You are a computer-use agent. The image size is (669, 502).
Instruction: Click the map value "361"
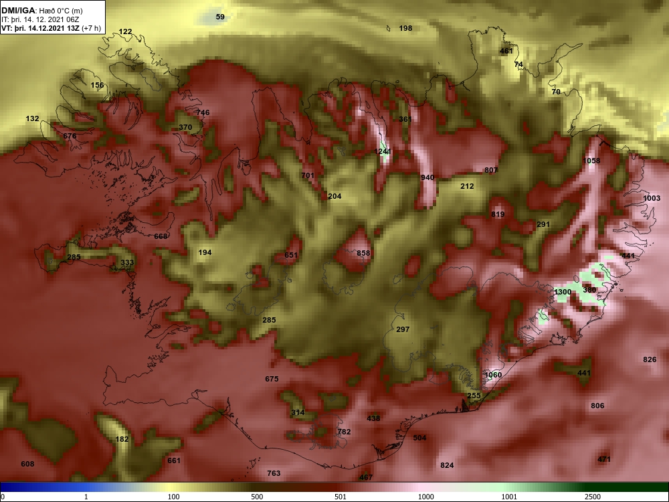405,119
